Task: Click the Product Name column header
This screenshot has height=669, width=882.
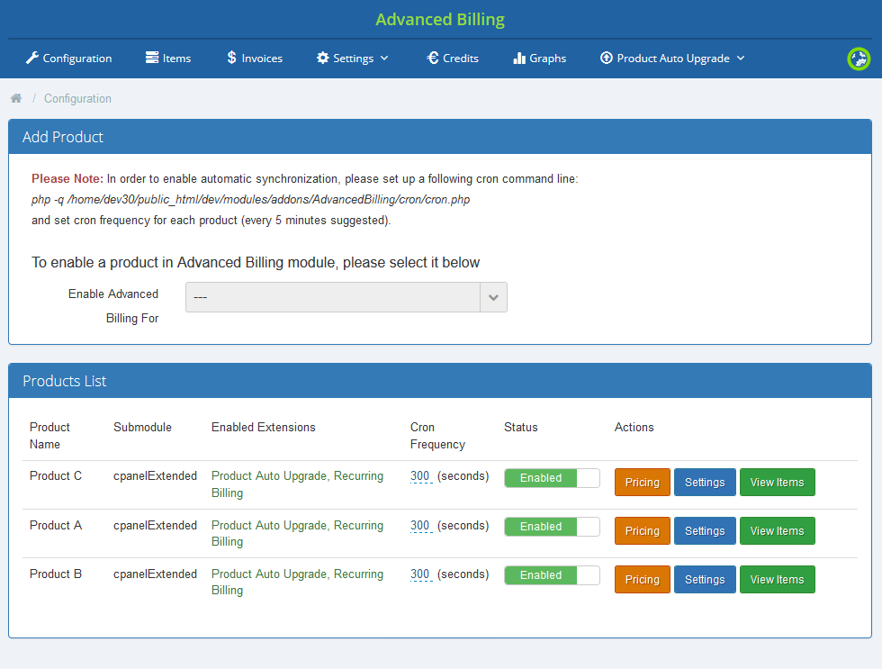Action: coord(49,436)
